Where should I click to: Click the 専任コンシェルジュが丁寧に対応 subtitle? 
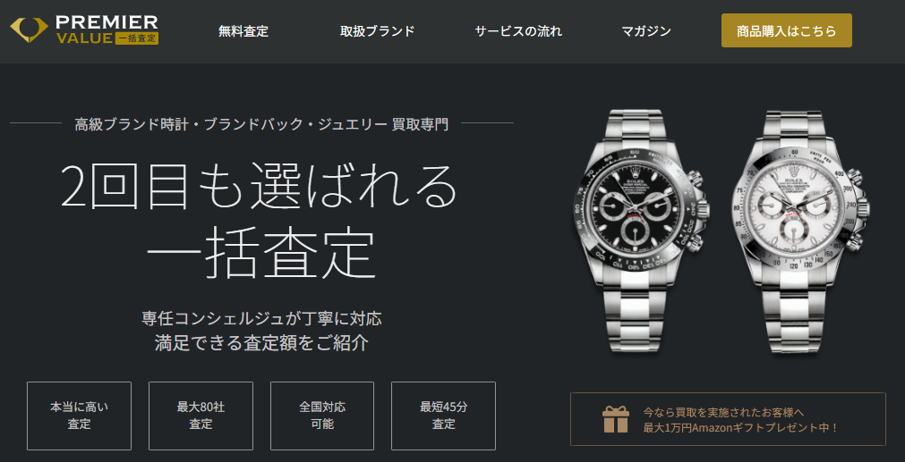[x=261, y=318]
